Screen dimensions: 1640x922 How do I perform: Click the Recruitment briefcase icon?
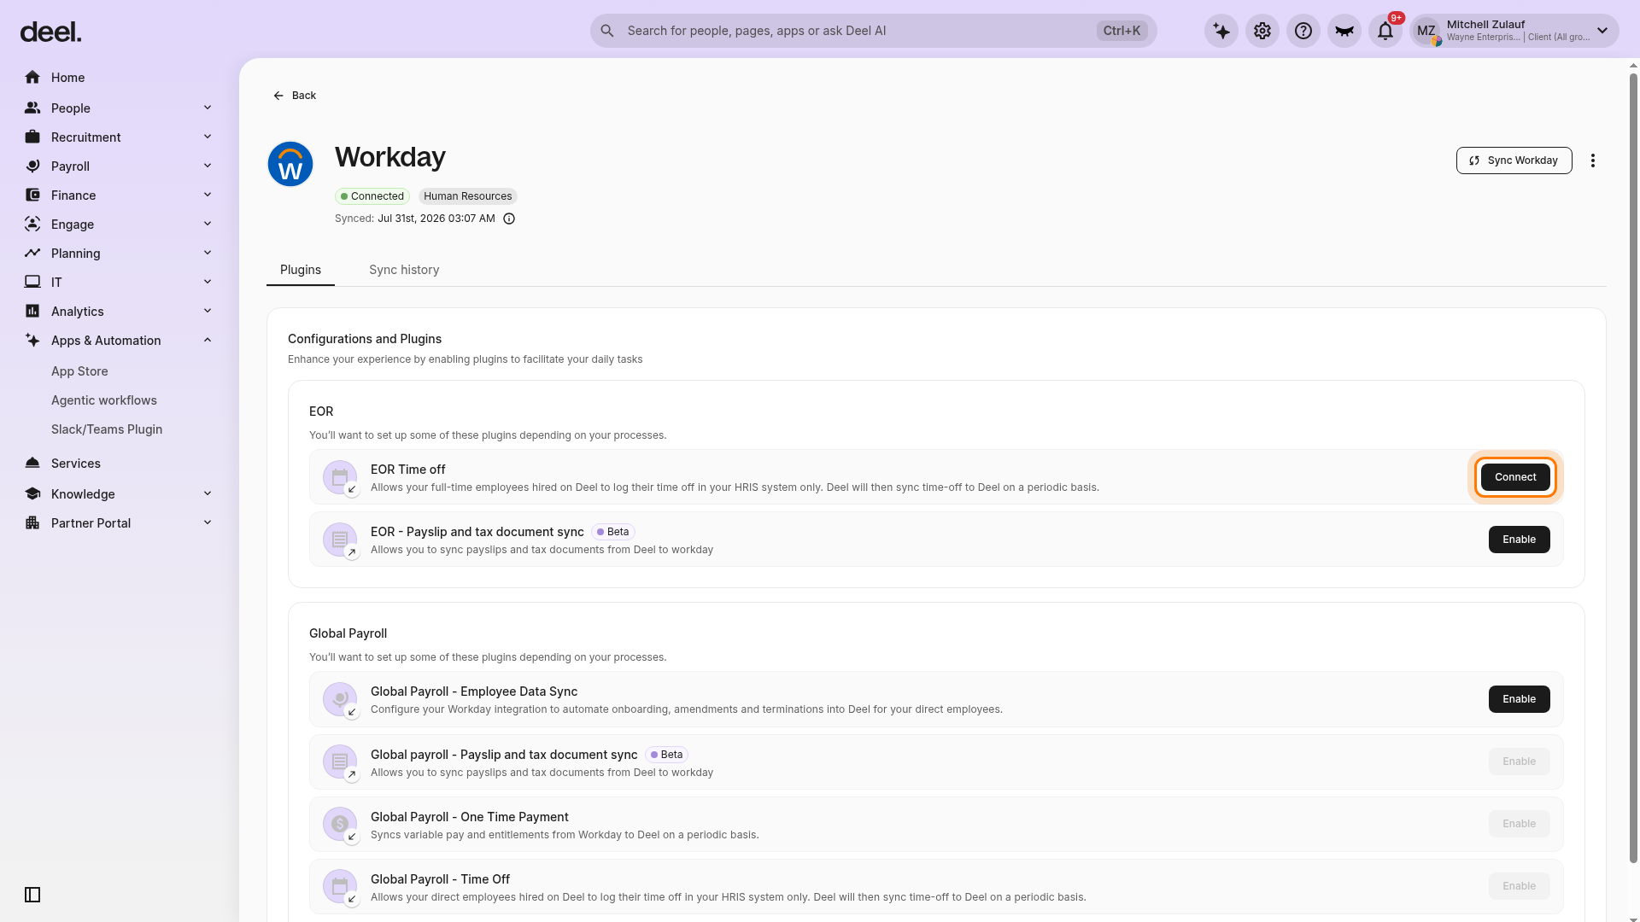[32, 137]
